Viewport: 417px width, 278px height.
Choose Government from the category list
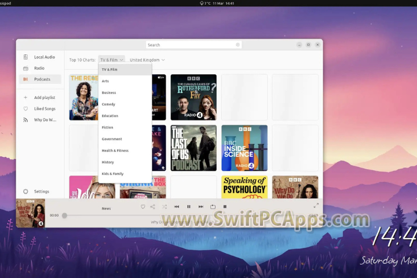125,139
